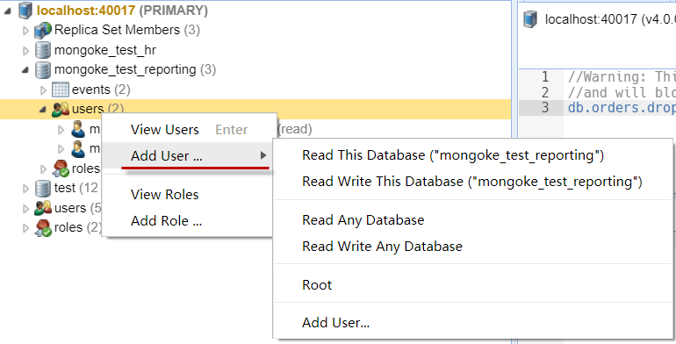Click the localhost:40017 (v4.0 tab title
The image size is (676, 344).
click(x=610, y=19)
